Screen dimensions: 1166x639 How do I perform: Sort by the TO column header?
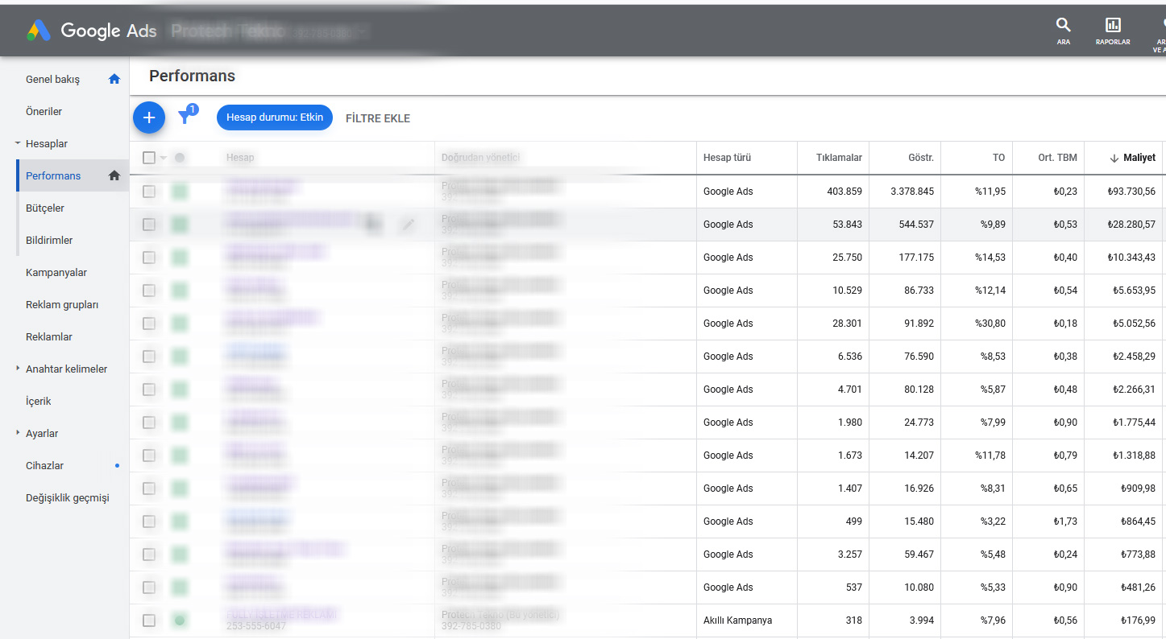click(998, 158)
